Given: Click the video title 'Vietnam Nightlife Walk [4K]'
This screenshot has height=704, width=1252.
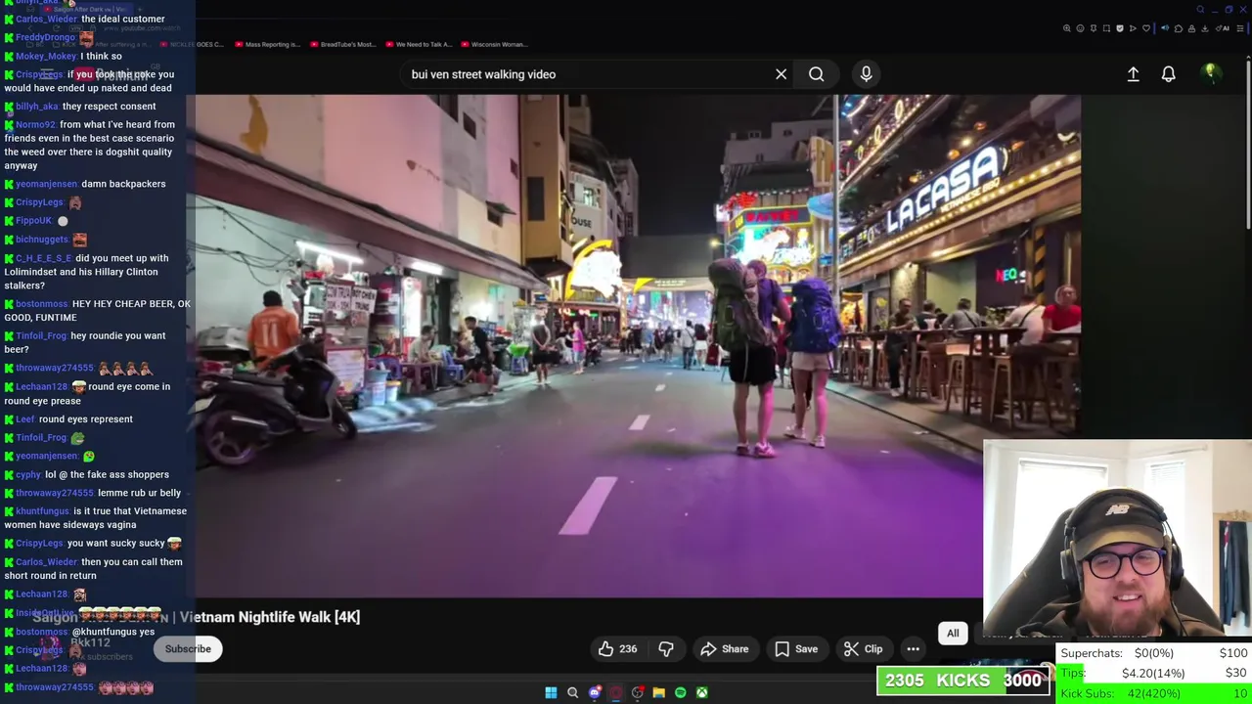Looking at the screenshot, I should click(x=270, y=617).
